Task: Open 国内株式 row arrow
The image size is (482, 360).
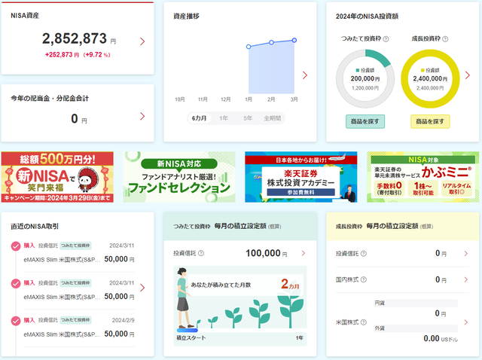Action: 465,279
